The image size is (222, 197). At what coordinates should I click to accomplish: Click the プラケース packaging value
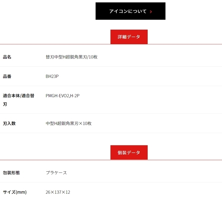56,172
